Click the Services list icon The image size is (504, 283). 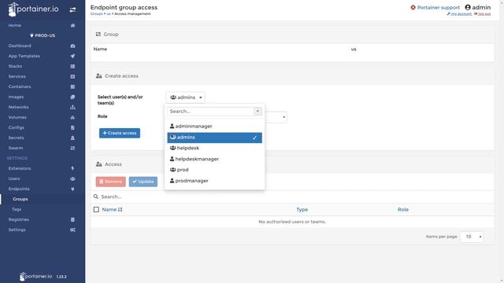coord(72,77)
